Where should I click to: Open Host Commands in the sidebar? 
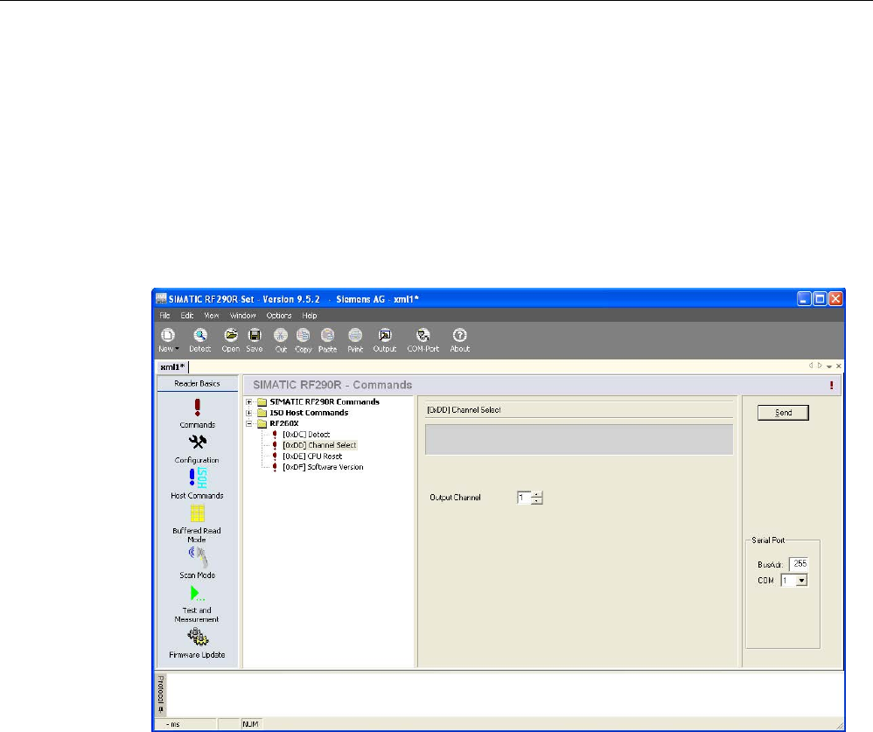coord(197,483)
